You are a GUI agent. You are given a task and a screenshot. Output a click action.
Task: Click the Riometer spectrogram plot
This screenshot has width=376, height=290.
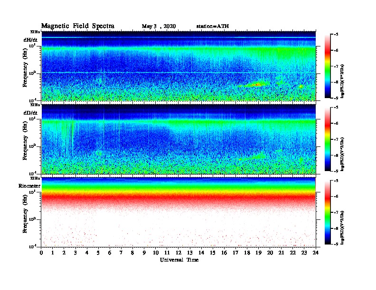pos(179,212)
